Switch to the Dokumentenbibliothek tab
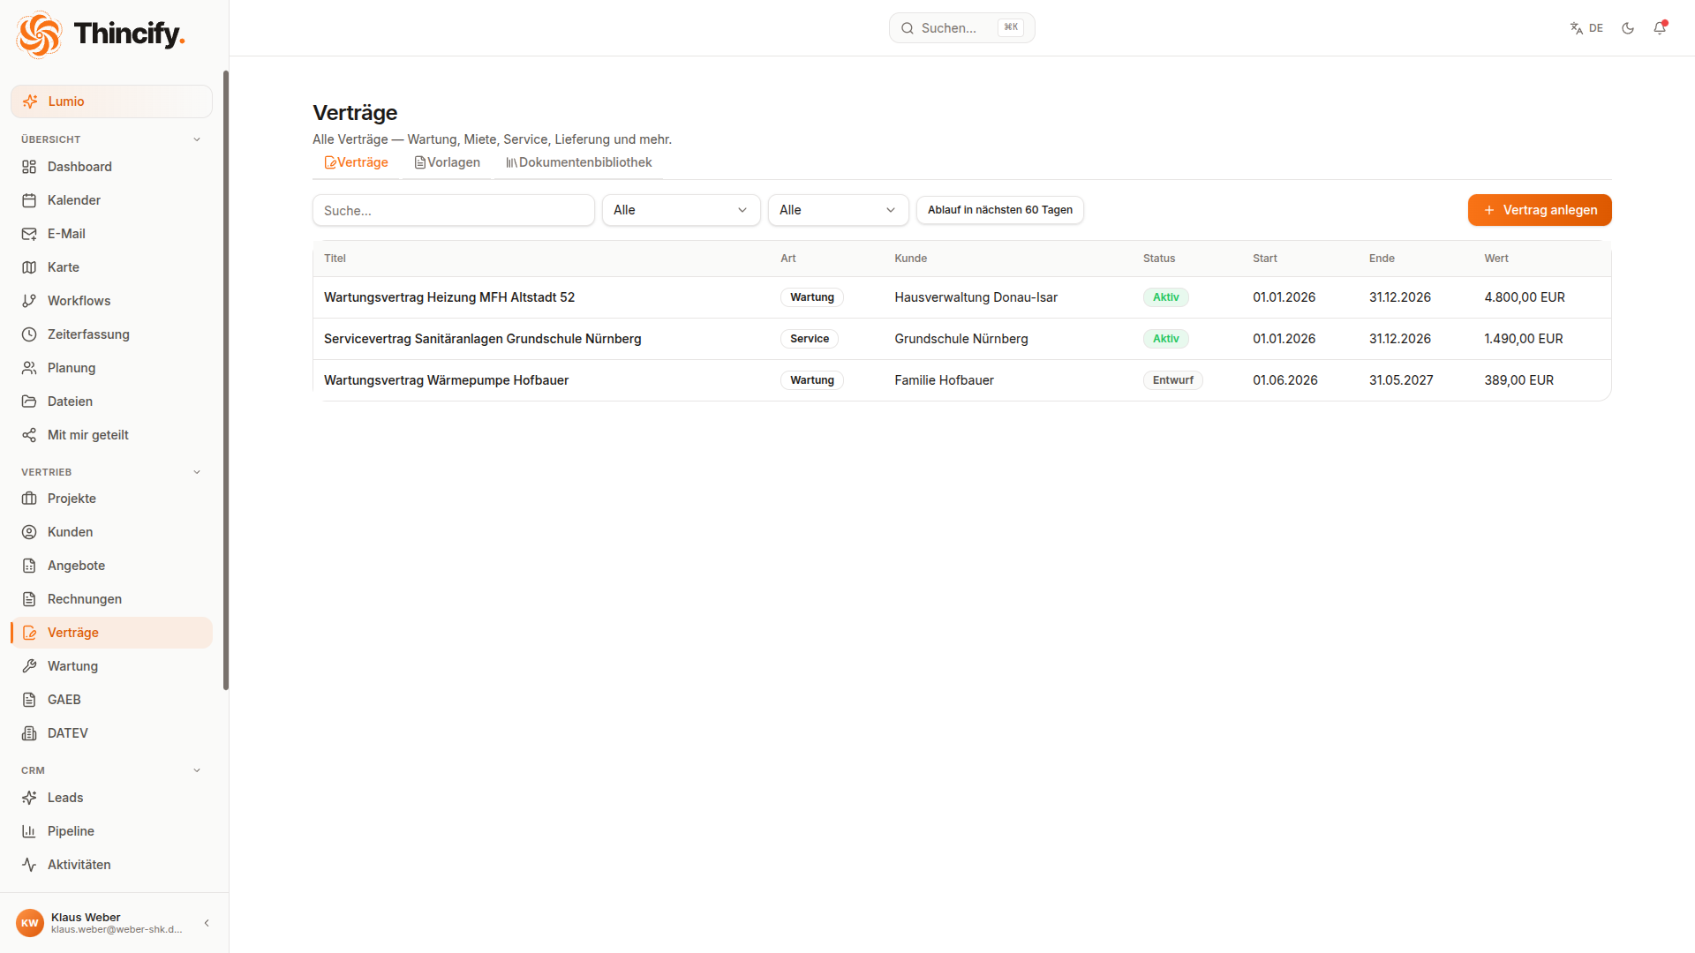The height and width of the screenshot is (953, 1695). 578,162
